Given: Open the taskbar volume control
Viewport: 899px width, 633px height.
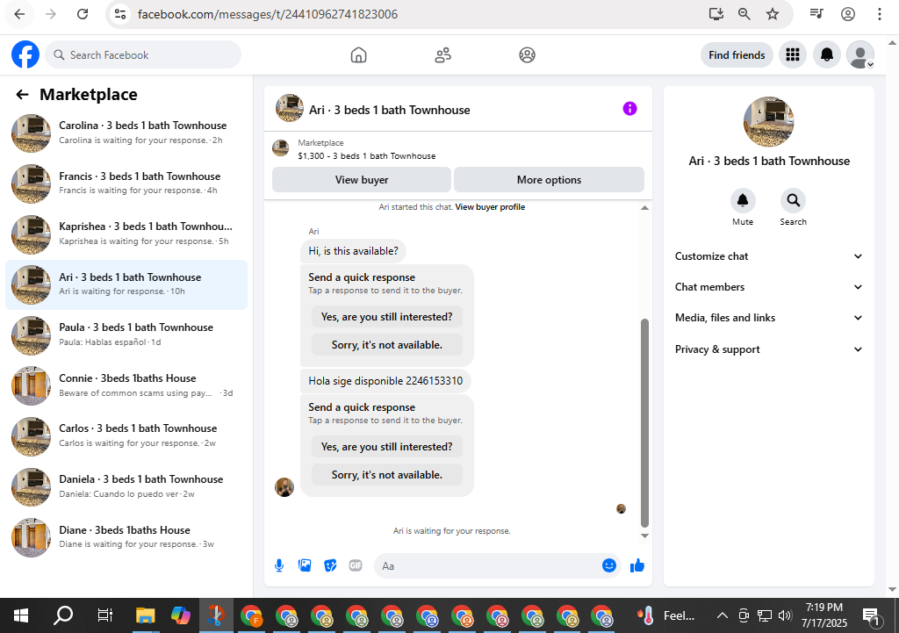Looking at the screenshot, I should coord(785,615).
